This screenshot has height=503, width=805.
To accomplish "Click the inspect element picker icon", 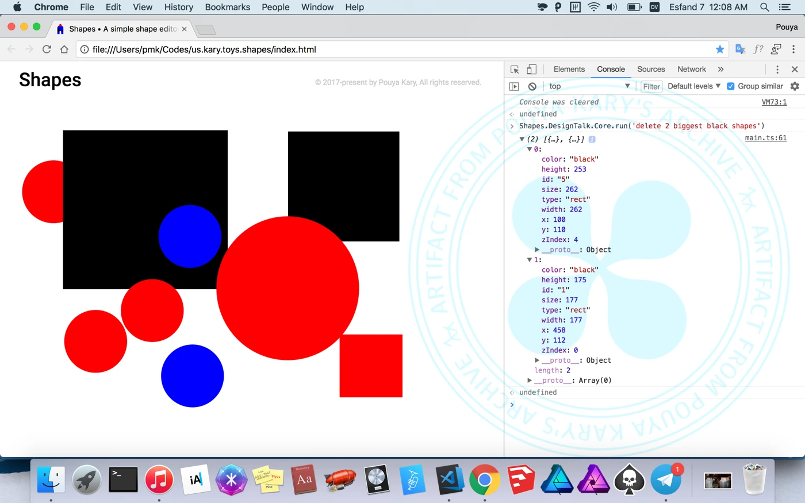I will [x=515, y=70].
